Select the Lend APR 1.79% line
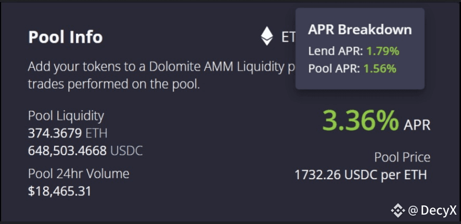Viewport: 461px width, 224px height. coord(354,51)
